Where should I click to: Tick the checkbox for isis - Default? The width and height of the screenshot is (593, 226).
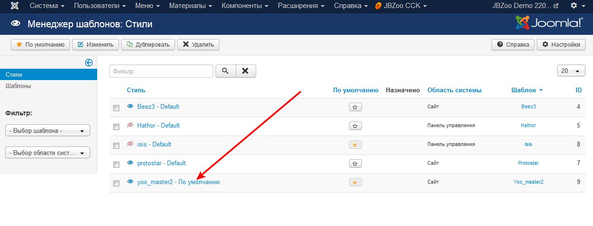point(117,146)
